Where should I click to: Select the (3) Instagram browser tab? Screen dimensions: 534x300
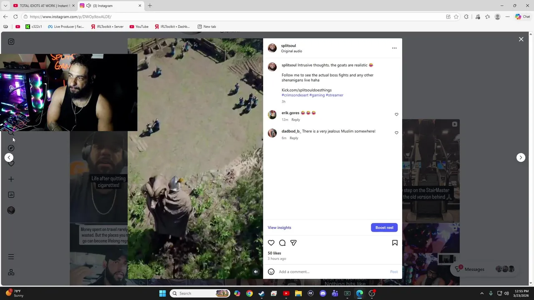tap(110, 6)
